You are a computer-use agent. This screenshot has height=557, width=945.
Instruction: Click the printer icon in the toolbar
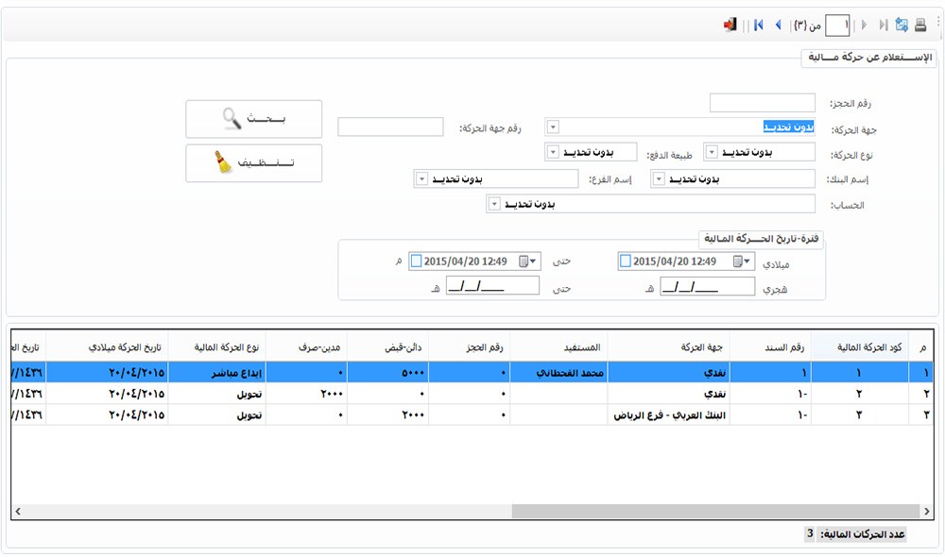click(x=920, y=25)
